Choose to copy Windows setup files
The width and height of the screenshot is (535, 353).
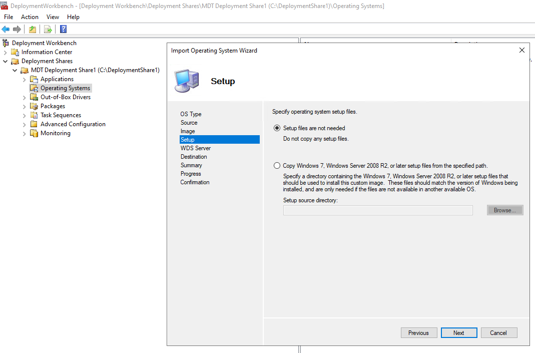pyautogui.click(x=277, y=165)
